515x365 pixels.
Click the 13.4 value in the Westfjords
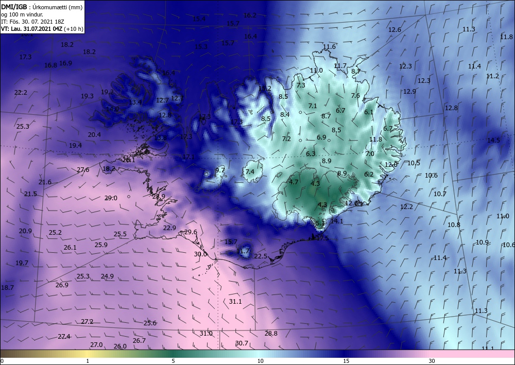click(x=135, y=102)
